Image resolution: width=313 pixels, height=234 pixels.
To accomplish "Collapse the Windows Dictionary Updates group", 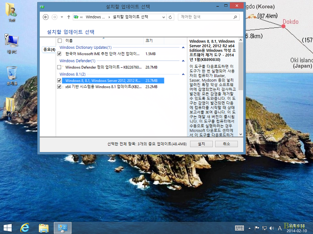I will pyautogui.click(x=183, y=48).
